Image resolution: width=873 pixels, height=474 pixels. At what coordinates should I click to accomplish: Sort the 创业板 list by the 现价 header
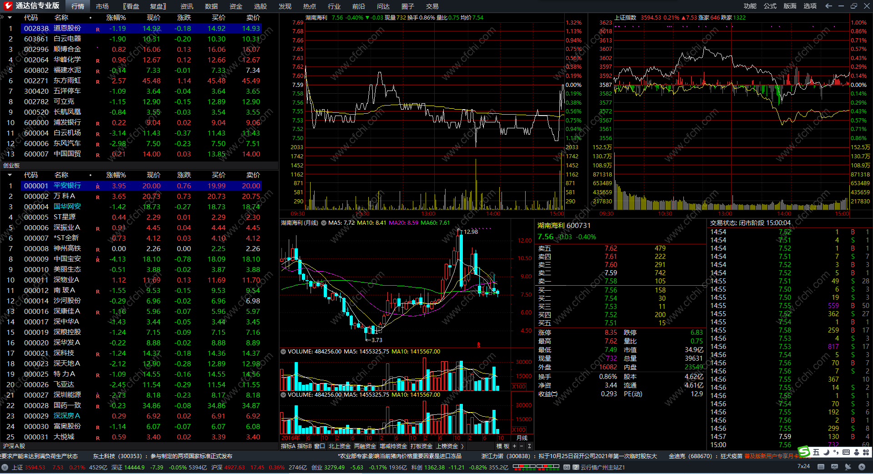(153, 175)
